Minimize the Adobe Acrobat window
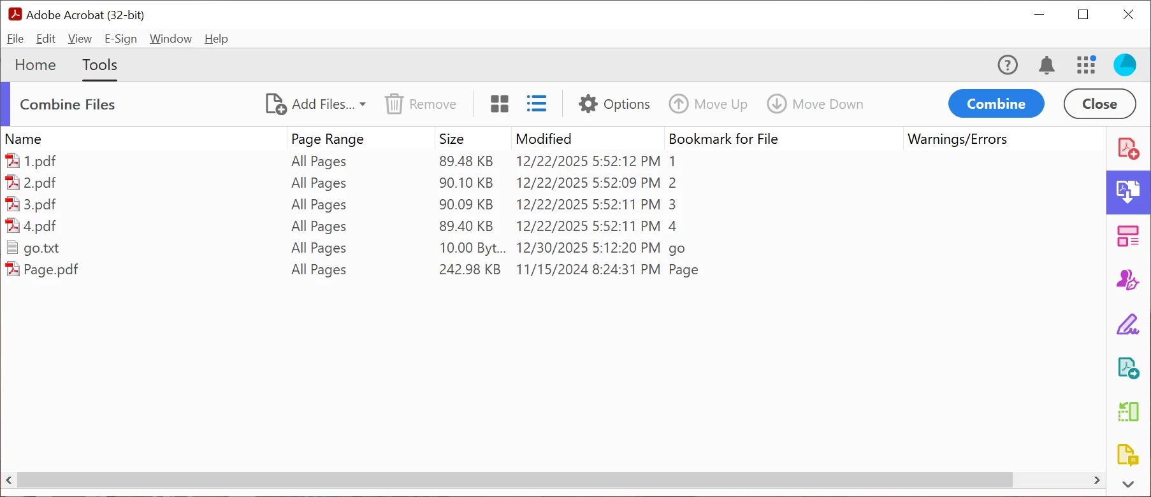The height and width of the screenshot is (497, 1151). tap(1039, 15)
